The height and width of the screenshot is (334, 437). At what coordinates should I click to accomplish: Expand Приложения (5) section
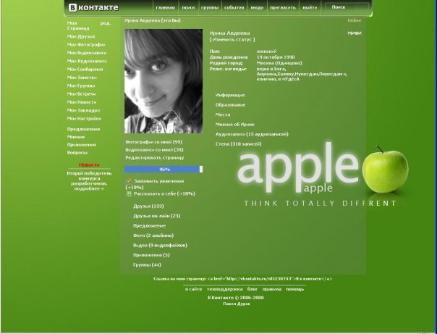[151, 255]
